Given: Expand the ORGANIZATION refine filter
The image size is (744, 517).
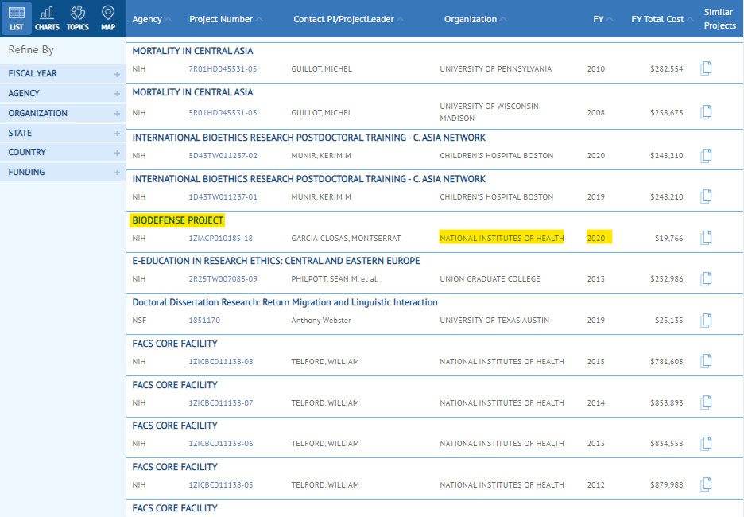Looking at the screenshot, I should pyautogui.click(x=63, y=114).
